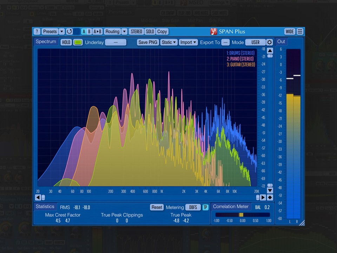
Task: Open the help question mark button
Action: coord(37,32)
